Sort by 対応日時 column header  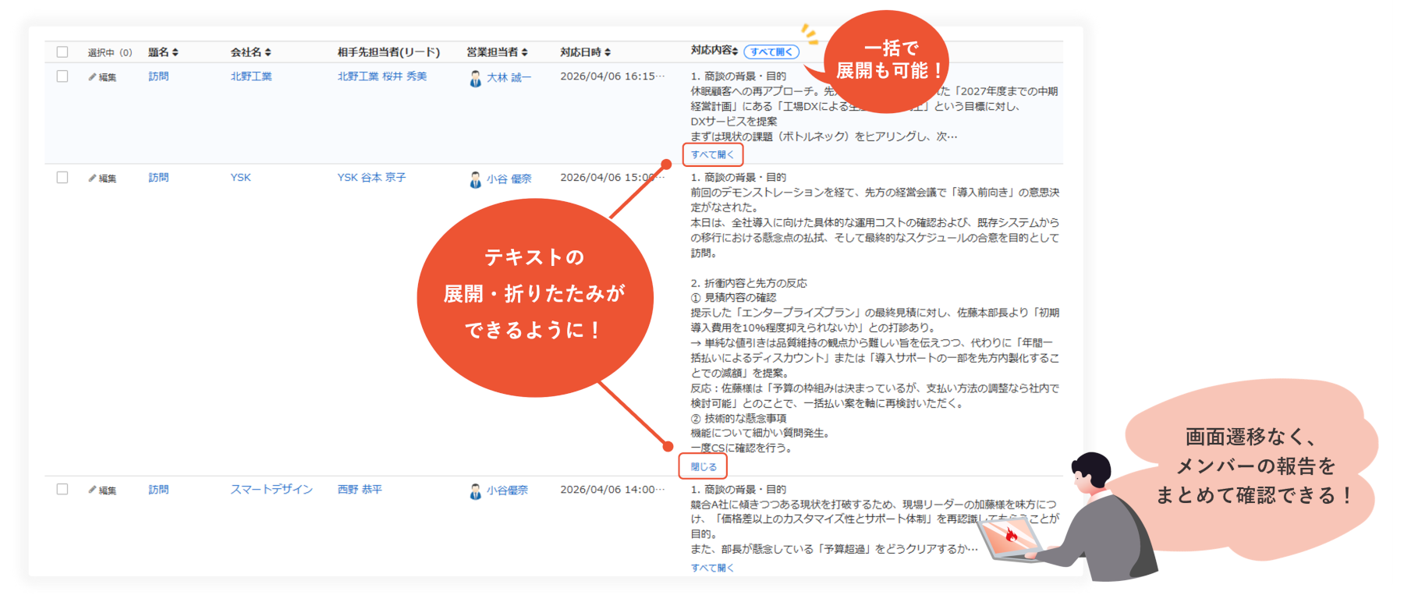pyautogui.click(x=584, y=52)
